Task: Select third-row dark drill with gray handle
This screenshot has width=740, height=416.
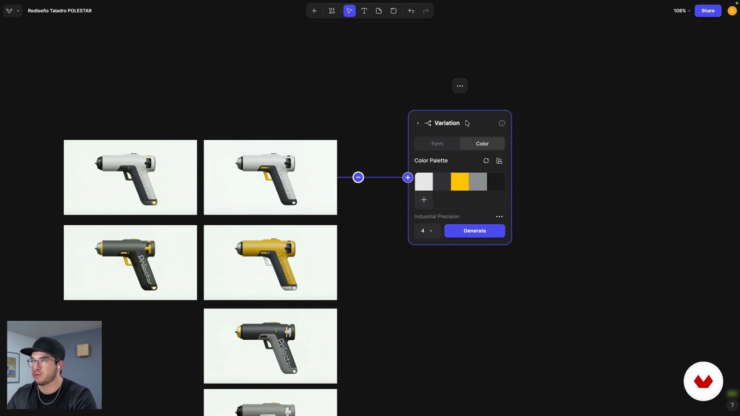Action: [x=270, y=346]
